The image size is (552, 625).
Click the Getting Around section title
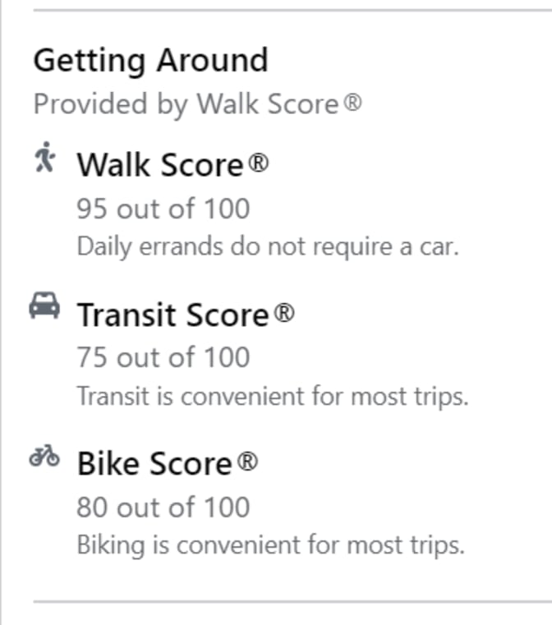point(150,61)
